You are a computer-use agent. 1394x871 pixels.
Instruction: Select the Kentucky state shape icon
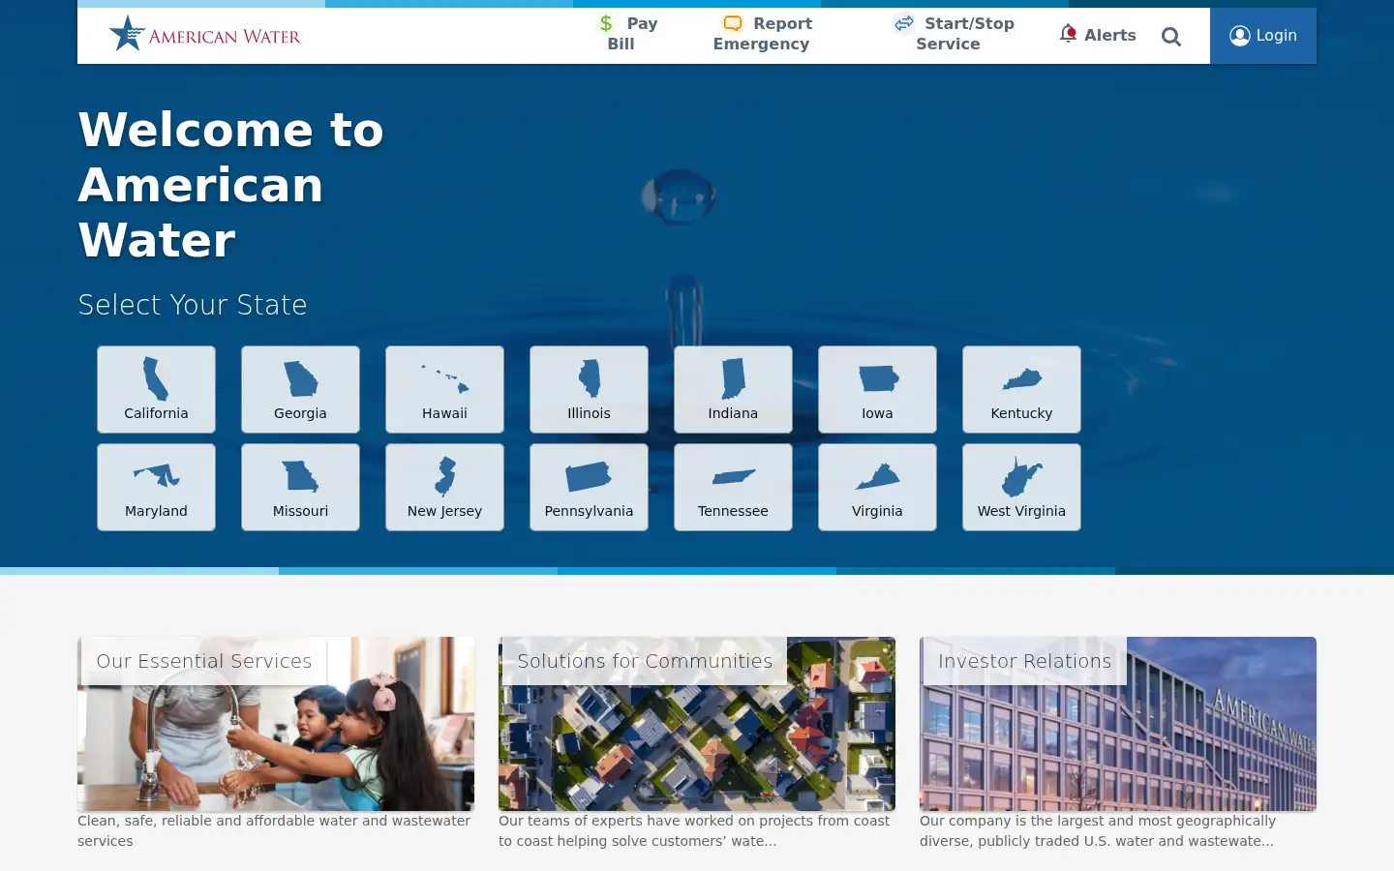[x=1021, y=378]
